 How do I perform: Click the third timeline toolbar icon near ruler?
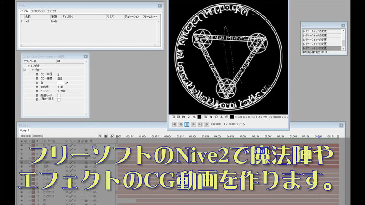112,136
